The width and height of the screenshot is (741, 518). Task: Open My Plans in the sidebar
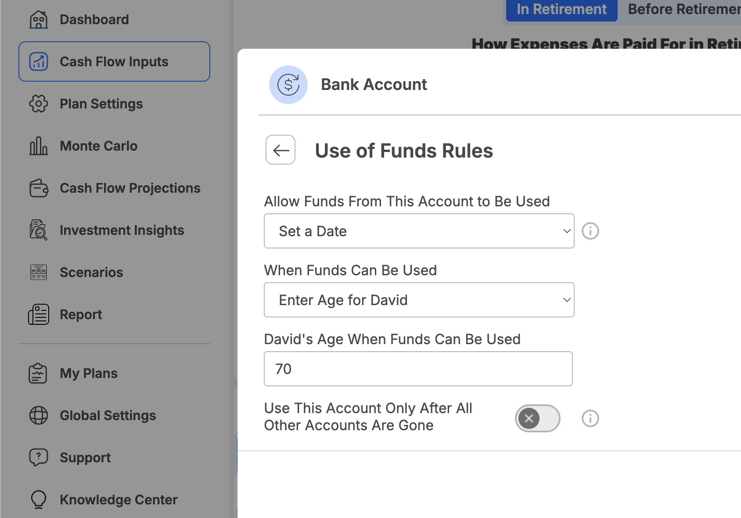click(x=89, y=373)
